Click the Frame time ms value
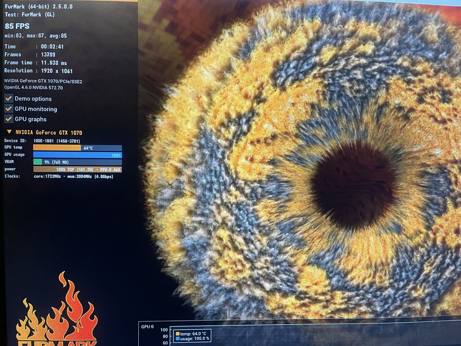The height and width of the screenshot is (346, 461). click(54, 63)
